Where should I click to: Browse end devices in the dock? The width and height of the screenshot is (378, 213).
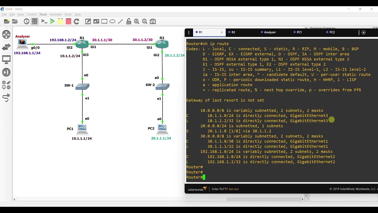point(6,60)
